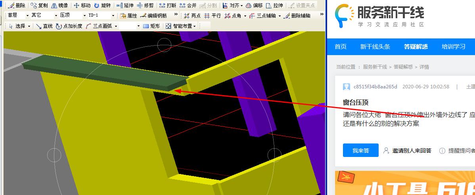Select 三点辅轴 three-point axis tool
Screen dimensions: 475x195
(x=262, y=16)
